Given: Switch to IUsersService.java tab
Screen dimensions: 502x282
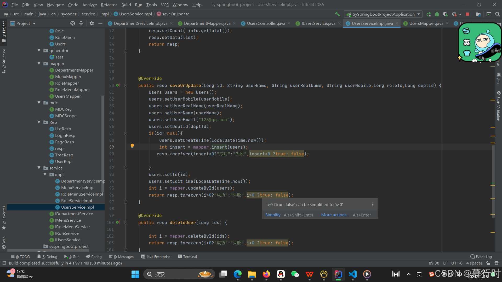Looking at the screenshot, I should tap(318, 23).
